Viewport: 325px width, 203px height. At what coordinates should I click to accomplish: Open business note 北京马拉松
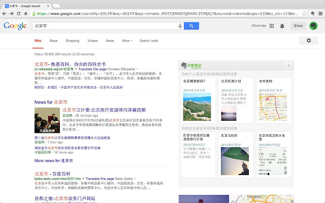pyautogui.click(x=236, y=154)
